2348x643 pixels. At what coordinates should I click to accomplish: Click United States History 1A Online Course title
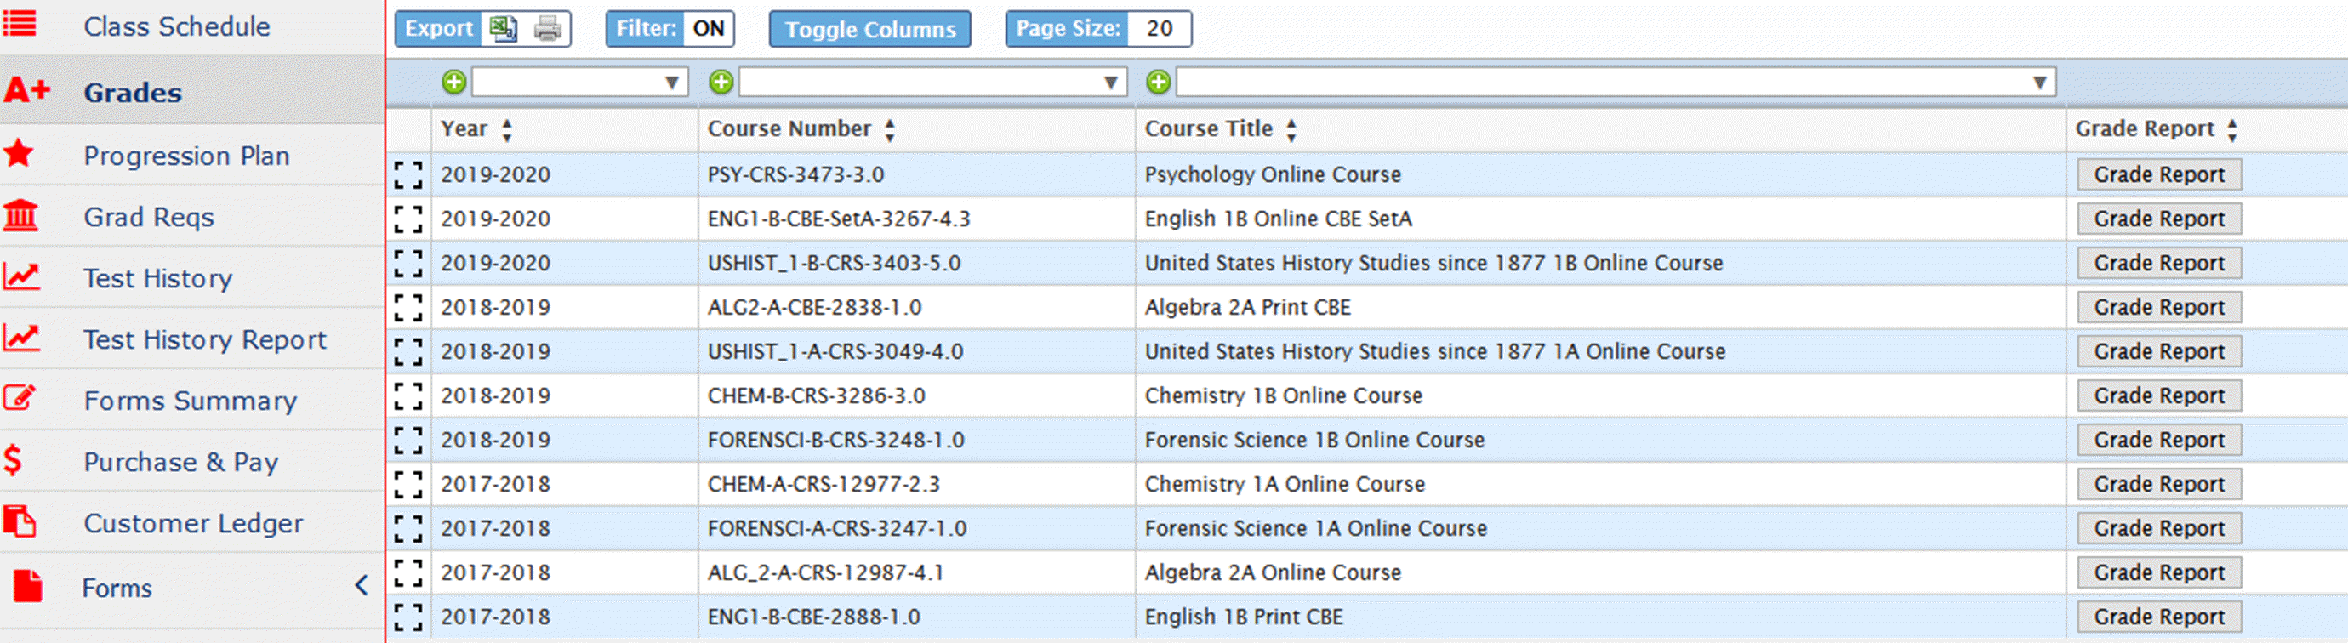(1434, 351)
